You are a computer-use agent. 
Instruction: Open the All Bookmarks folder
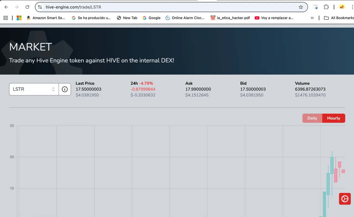click(x=339, y=18)
